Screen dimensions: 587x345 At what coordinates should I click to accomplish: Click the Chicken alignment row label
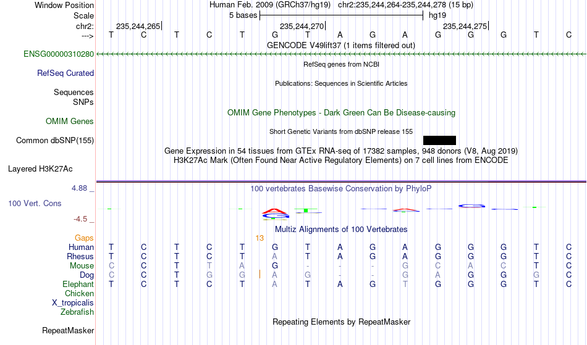point(79,293)
